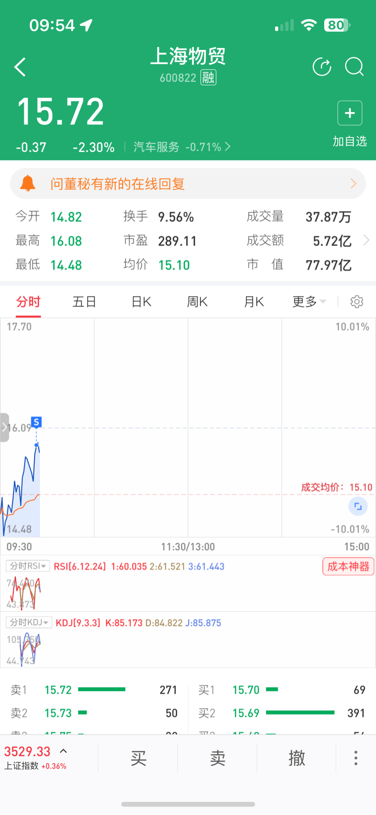The height and width of the screenshot is (815, 376).
Task: Open the left side drawer handle
Action: tap(4, 427)
